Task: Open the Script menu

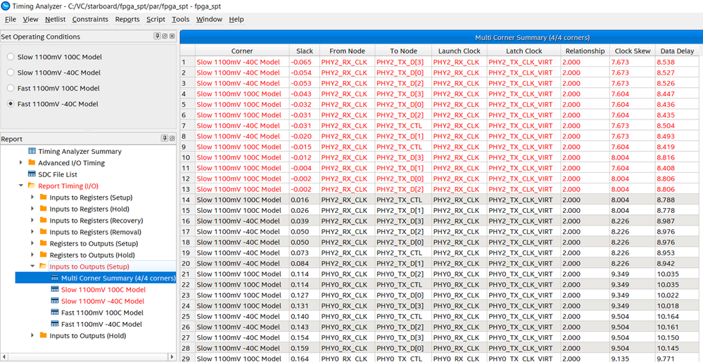Action: pos(156,19)
